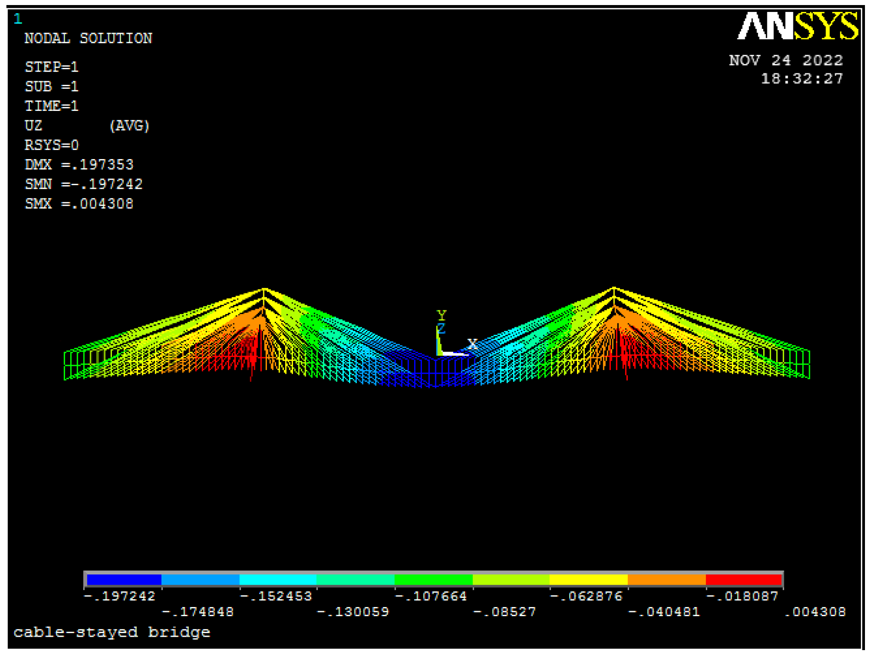Click the cable-stayed bridge title text
The image size is (870, 657).
[x=112, y=632]
